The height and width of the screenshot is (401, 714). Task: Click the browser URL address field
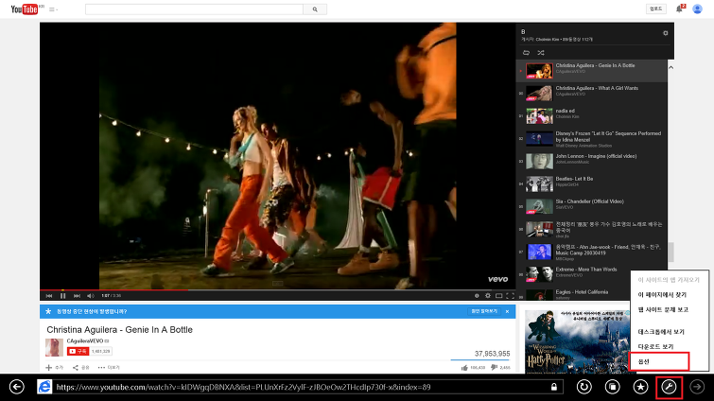(x=301, y=387)
